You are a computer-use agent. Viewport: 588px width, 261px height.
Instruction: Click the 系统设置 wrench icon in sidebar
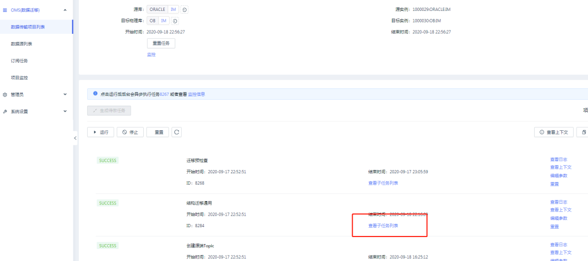tap(5, 112)
